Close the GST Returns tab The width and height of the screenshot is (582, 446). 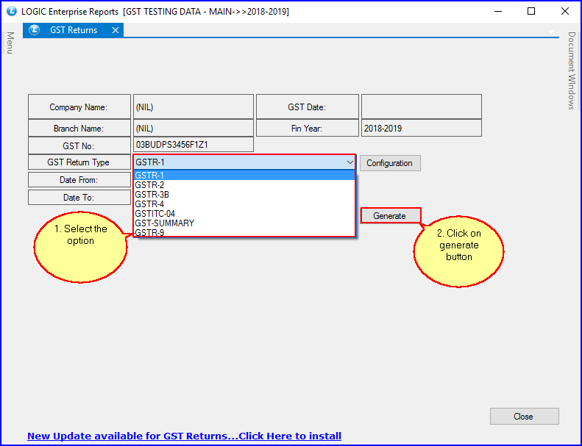tap(116, 30)
